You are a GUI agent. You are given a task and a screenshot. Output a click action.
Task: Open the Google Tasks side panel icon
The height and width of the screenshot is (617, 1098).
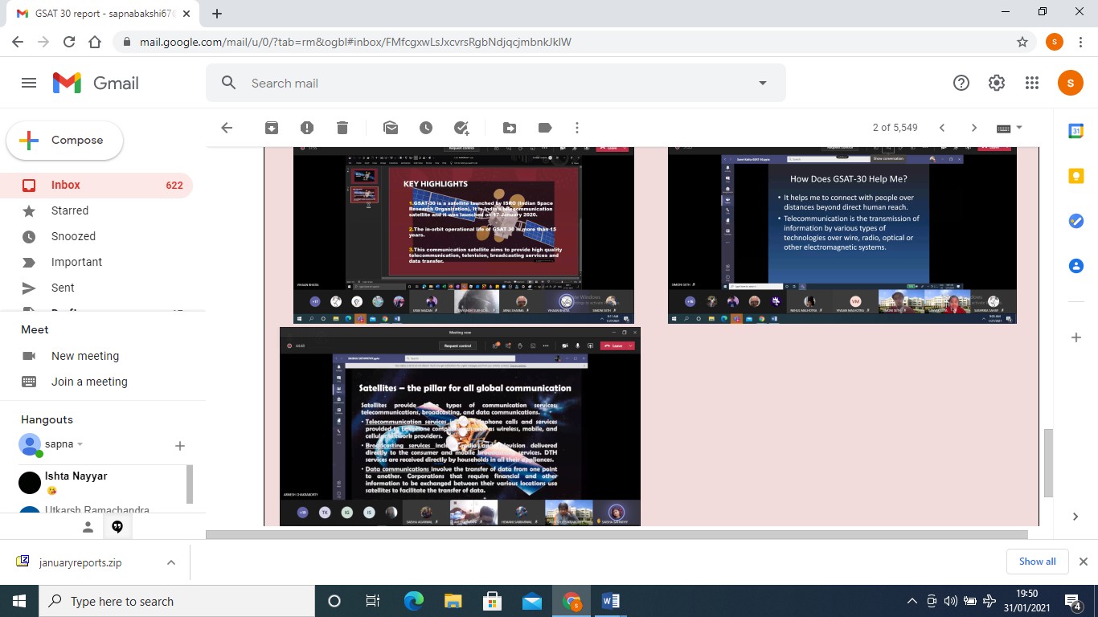pyautogui.click(x=1076, y=221)
